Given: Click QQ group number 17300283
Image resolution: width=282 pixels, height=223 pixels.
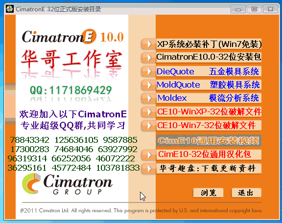Looking at the screenshot, I should coord(30,149).
